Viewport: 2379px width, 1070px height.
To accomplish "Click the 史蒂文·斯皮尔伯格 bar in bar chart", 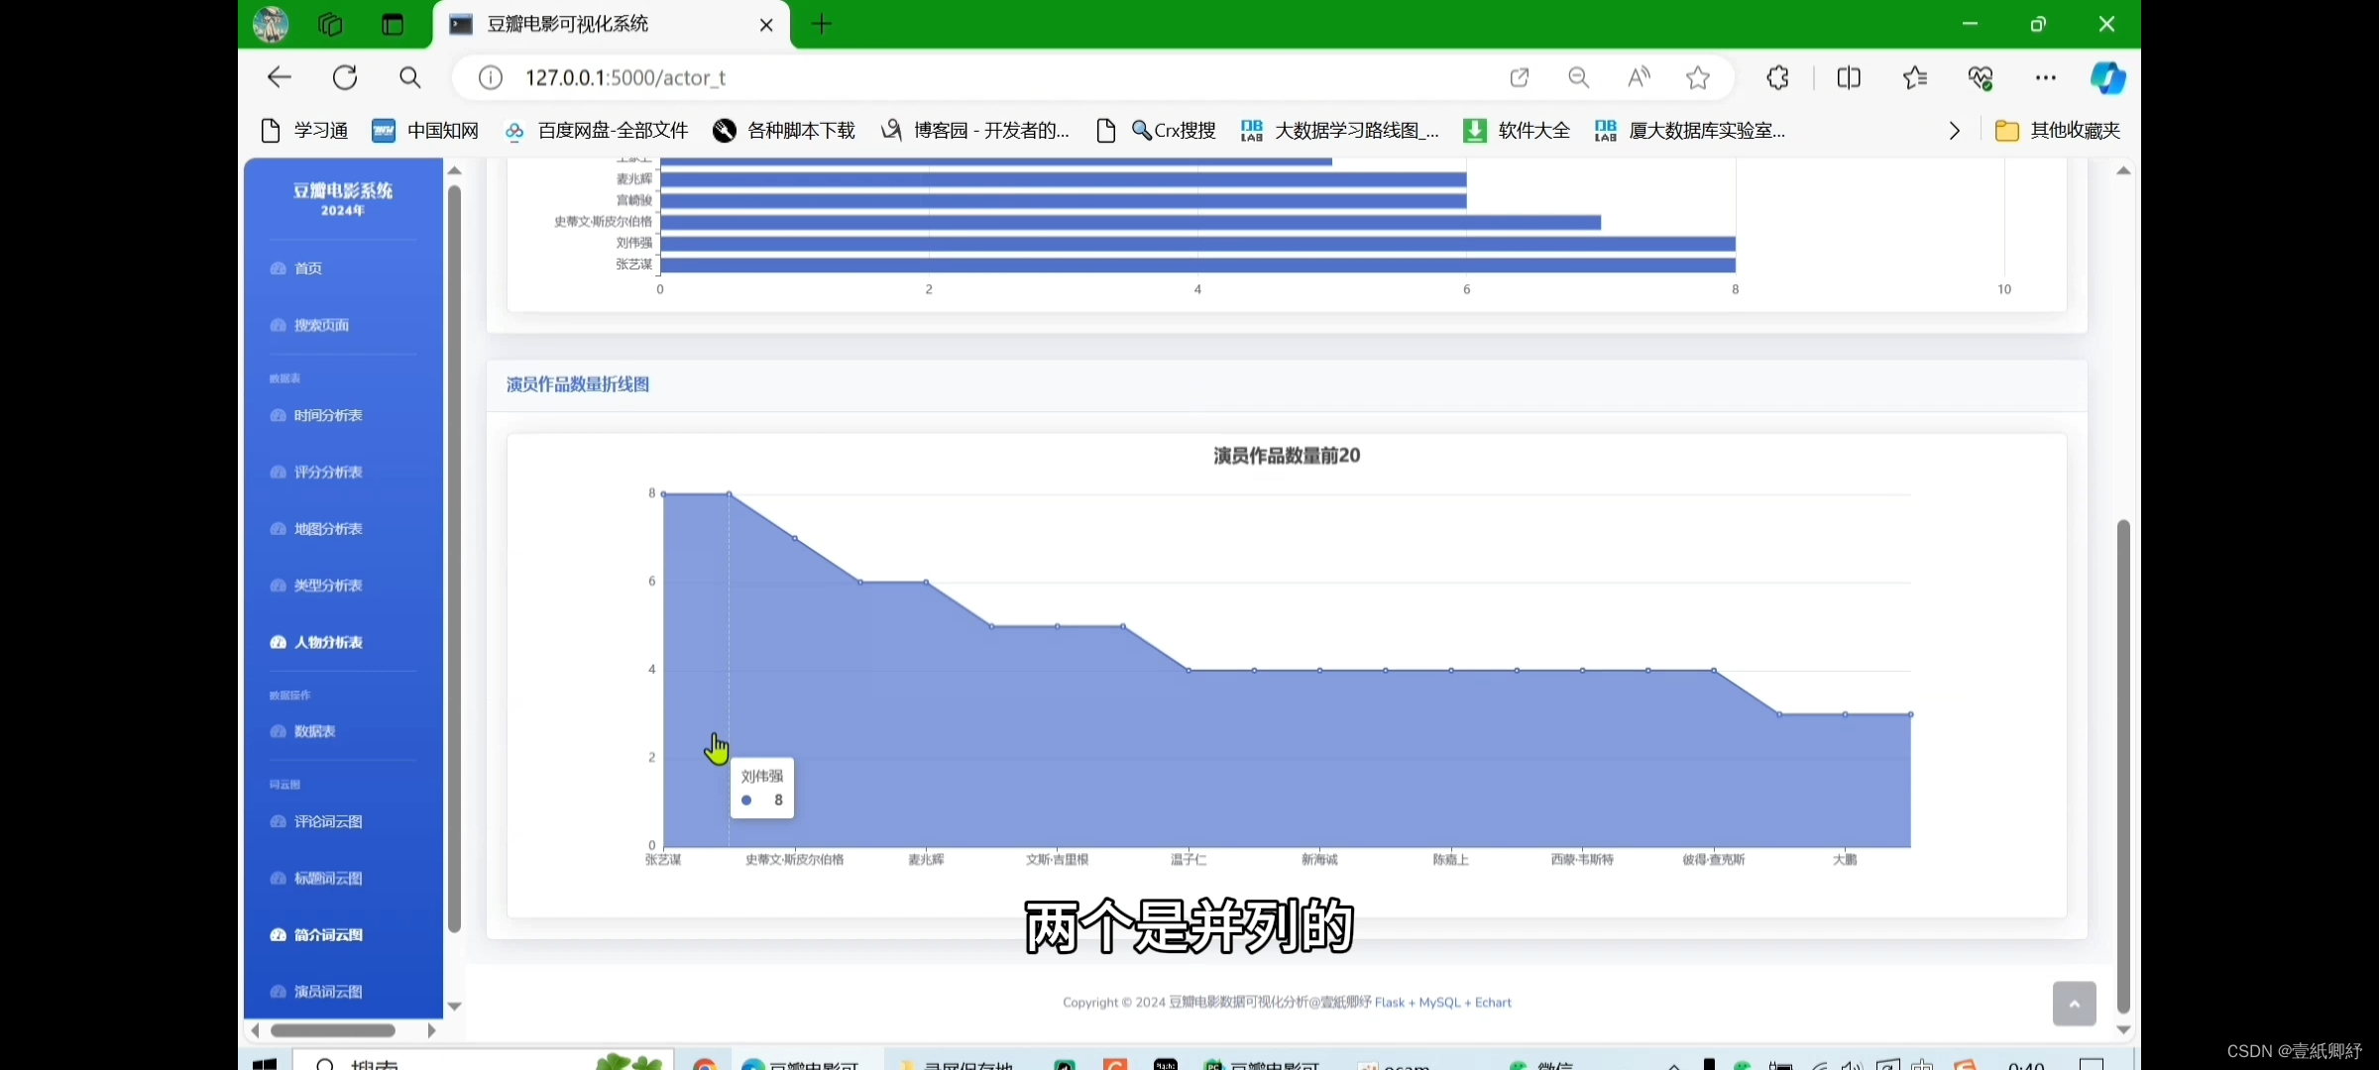I will point(1130,222).
